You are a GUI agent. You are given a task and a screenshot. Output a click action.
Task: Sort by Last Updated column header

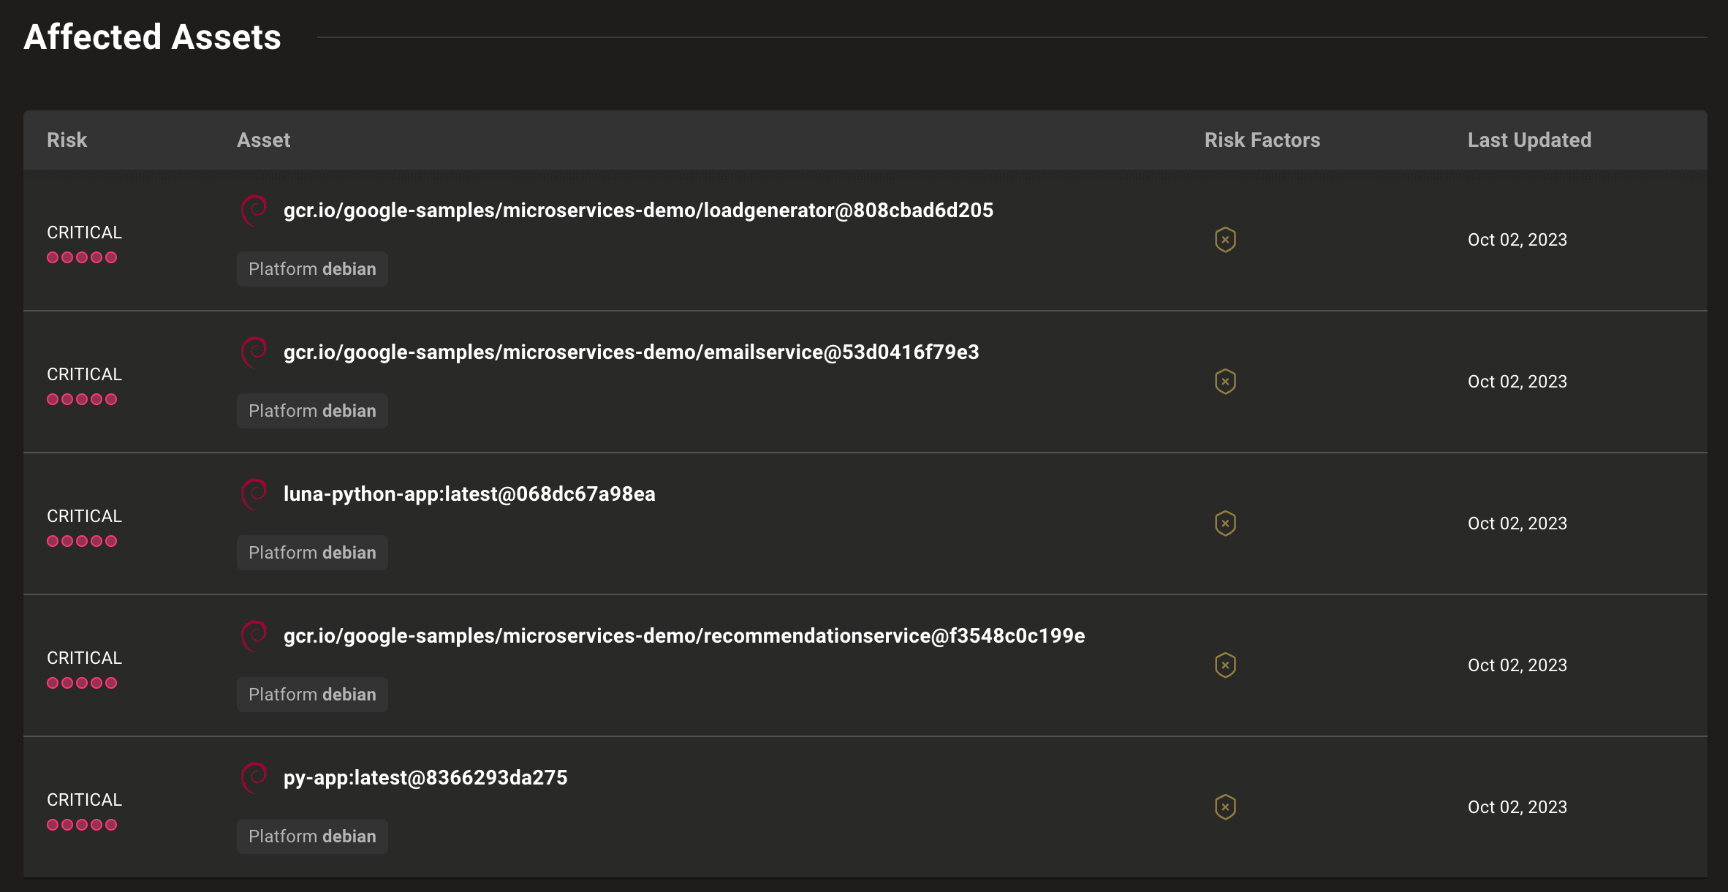1528,140
